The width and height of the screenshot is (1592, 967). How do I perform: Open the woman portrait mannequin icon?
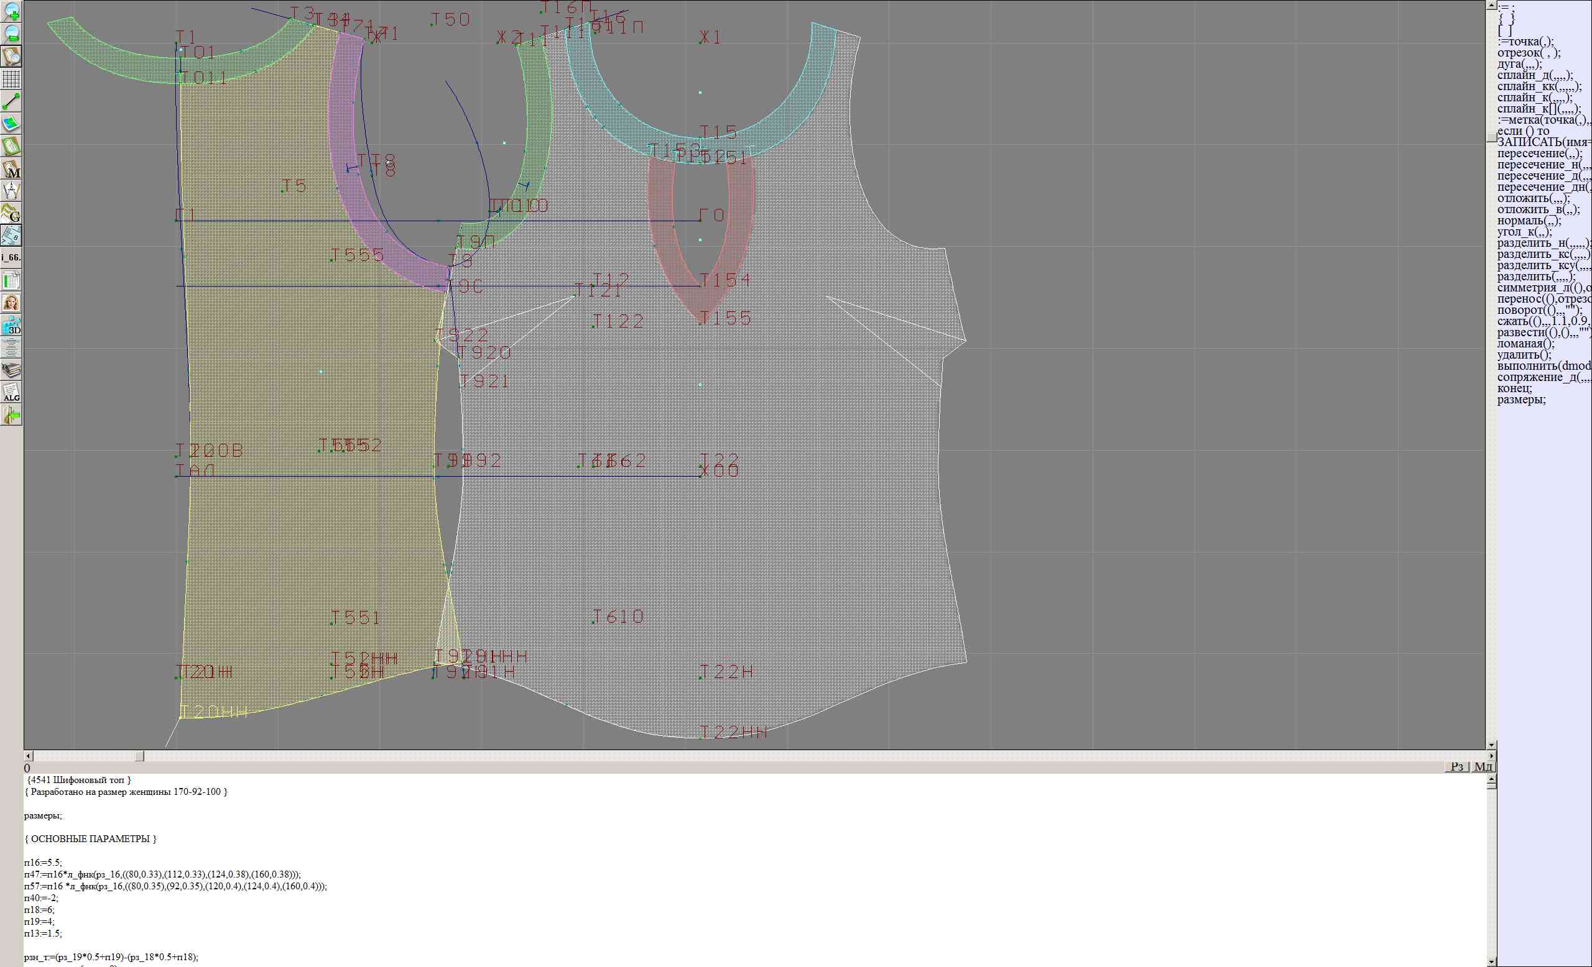(x=12, y=303)
